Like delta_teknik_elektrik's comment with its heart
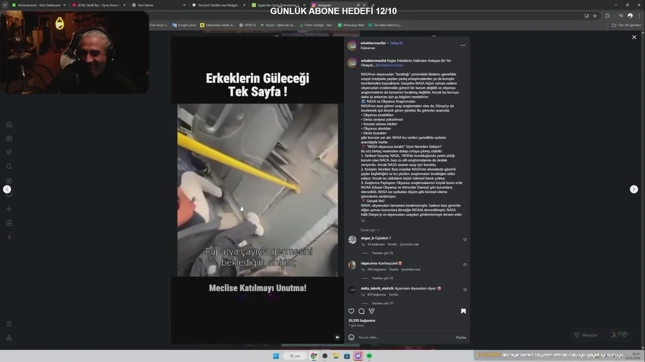645x362 pixels. (465, 290)
